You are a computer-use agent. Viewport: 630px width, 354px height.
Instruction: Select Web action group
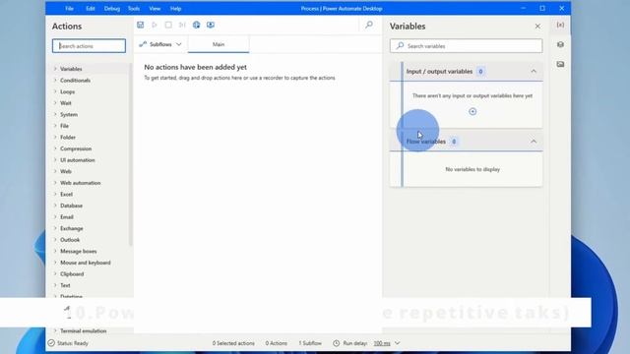tap(66, 171)
